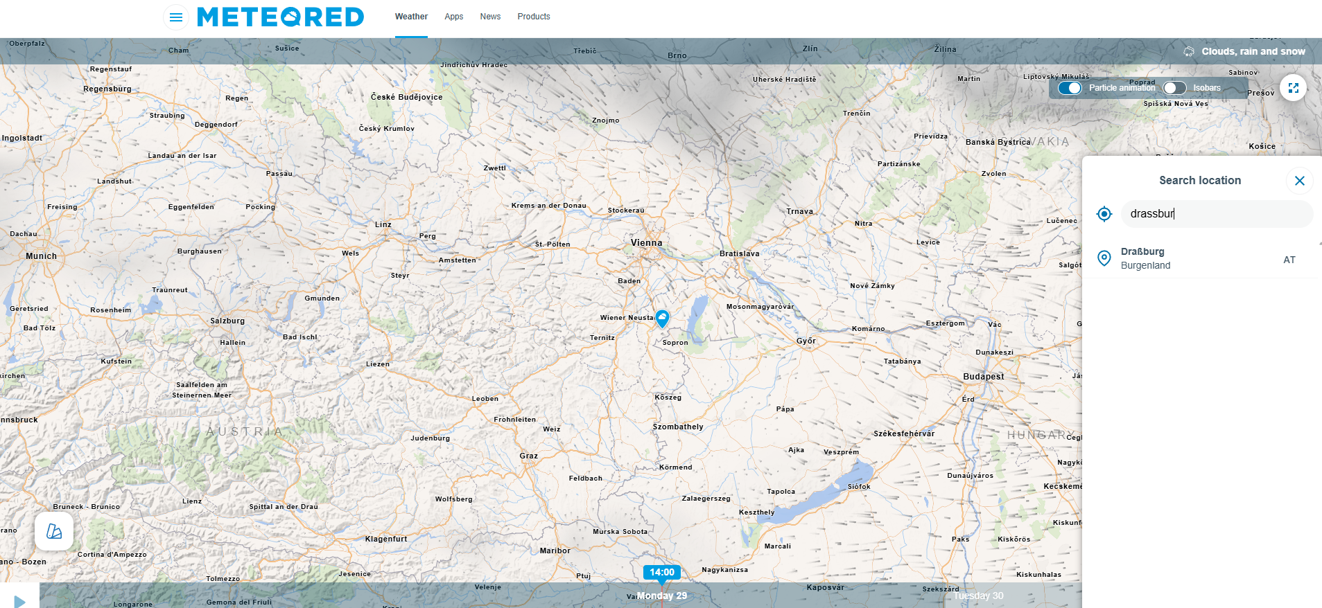Go to the News section

(x=490, y=17)
